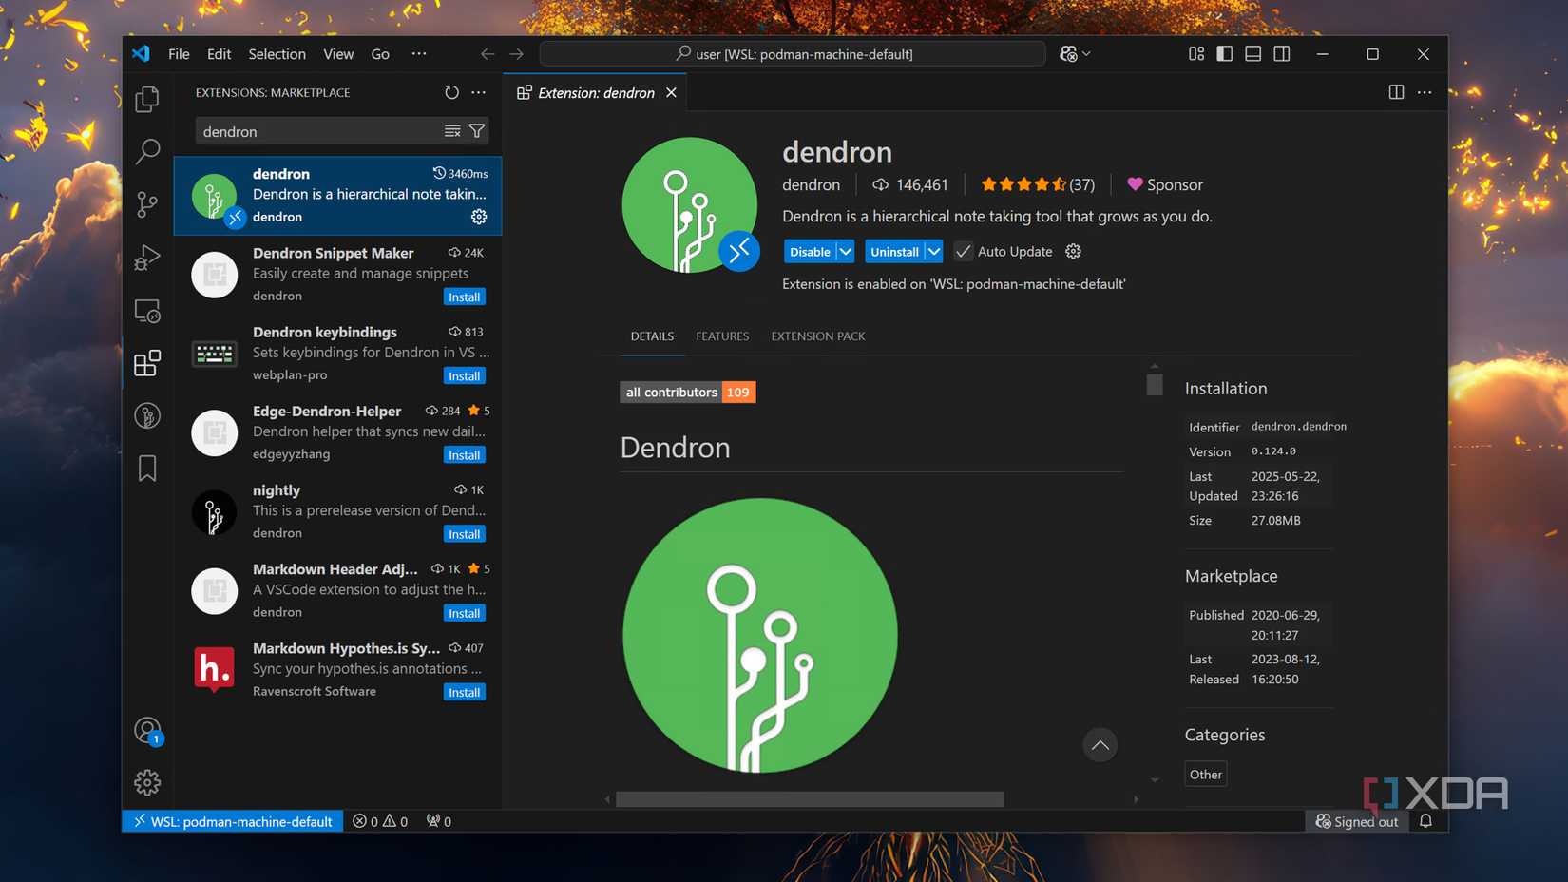1568x882 pixels.
Task: Open the extension filter funnel icon
Action: pyautogui.click(x=477, y=130)
